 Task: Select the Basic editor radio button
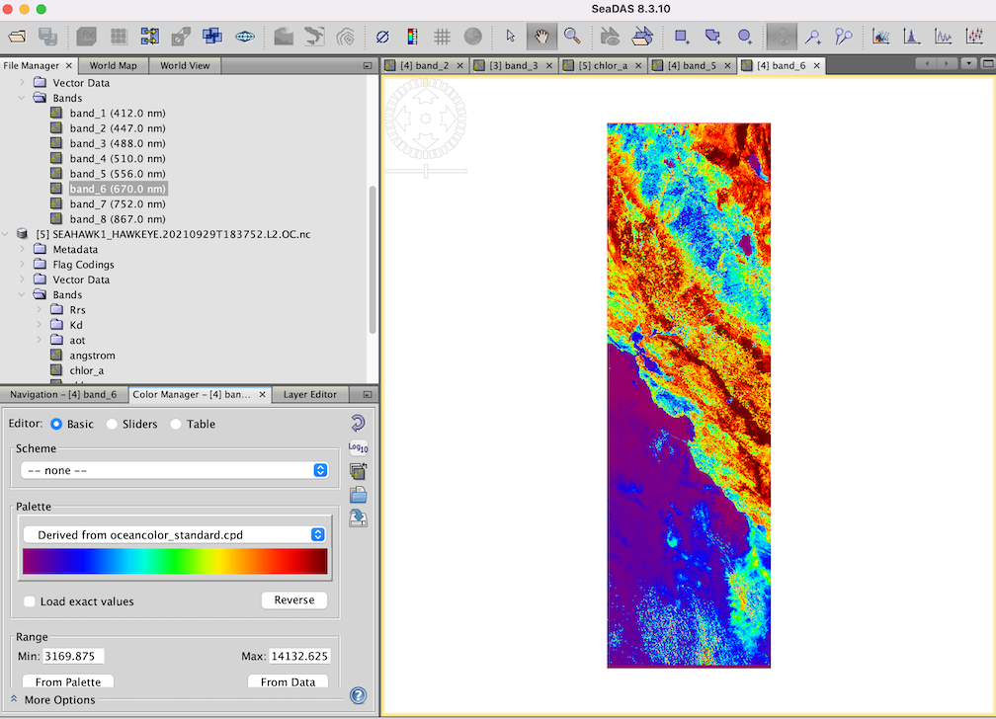(x=56, y=424)
